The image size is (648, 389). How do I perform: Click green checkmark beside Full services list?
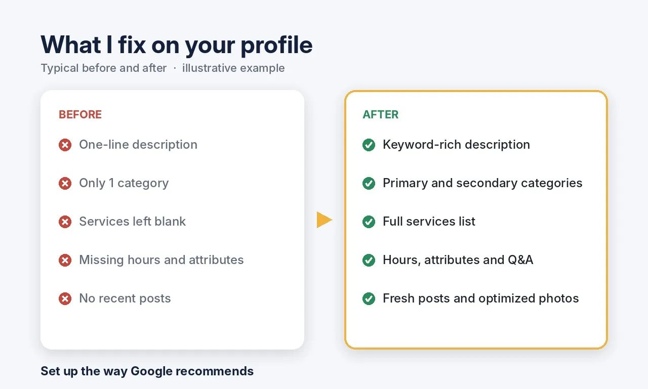(369, 222)
